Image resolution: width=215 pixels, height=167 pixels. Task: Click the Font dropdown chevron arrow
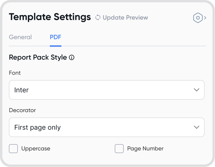196,90
